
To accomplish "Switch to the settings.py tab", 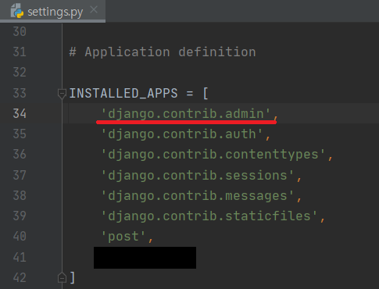I will tap(53, 11).
